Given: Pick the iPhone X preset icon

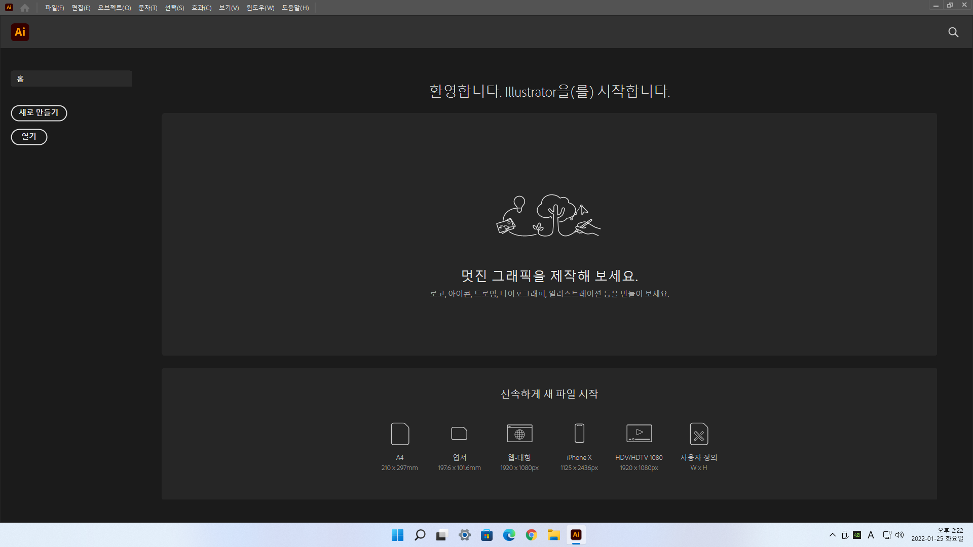Looking at the screenshot, I should 579,434.
